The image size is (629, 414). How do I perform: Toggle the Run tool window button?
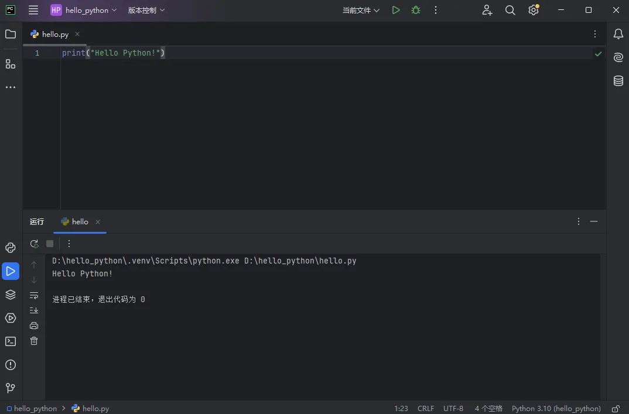[11, 271]
